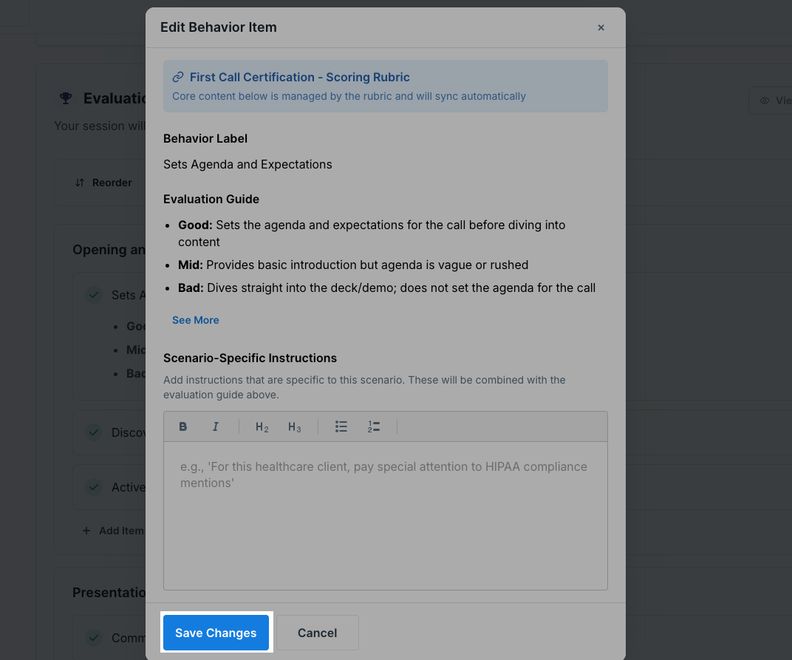Click the reorder arrows icon in background
This screenshot has height=660, width=792.
coord(80,183)
